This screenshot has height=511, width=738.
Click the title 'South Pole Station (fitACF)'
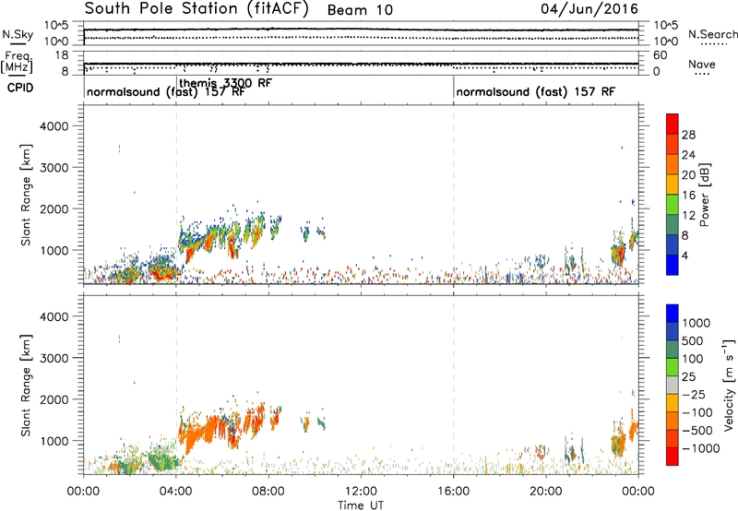196,9
